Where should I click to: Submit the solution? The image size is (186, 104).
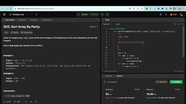(x=94, y=14)
